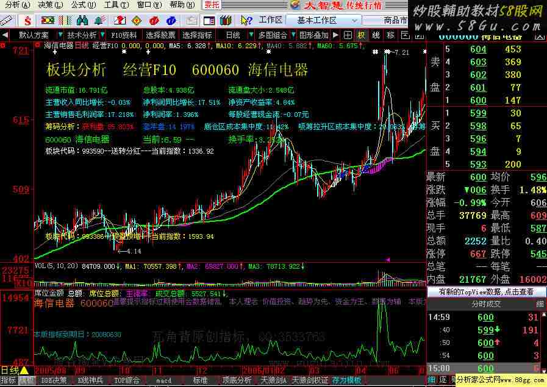Open the 窗口(W) menu

[x=149, y=5]
